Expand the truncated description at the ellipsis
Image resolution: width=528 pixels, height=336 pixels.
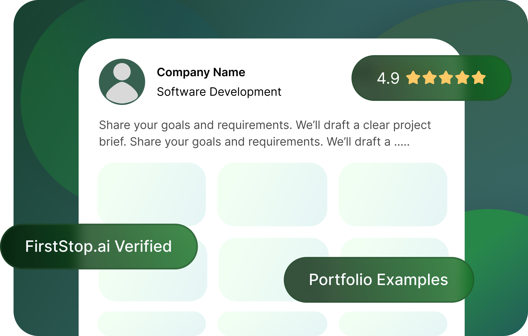(x=402, y=142)
